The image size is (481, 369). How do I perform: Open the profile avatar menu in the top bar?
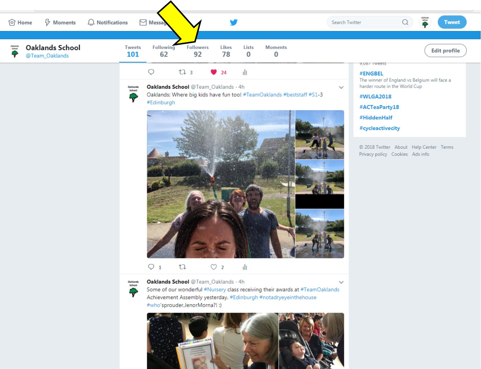(425, 22)
